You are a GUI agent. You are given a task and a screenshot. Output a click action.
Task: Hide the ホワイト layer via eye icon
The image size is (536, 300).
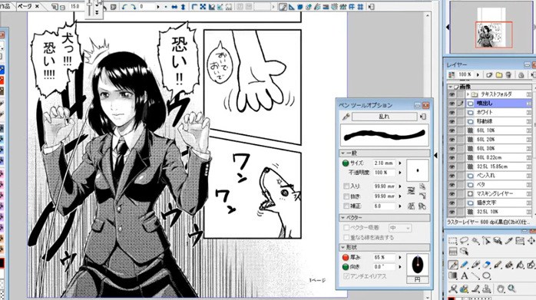pos(452,112)
